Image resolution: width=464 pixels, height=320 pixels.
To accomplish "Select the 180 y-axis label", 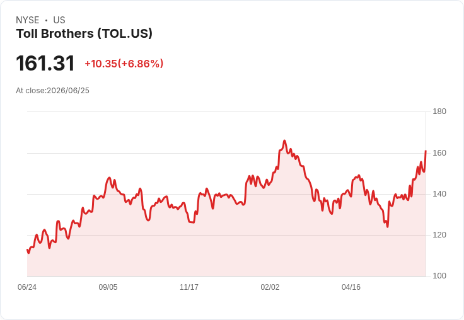I will click(x=439, y=111).
